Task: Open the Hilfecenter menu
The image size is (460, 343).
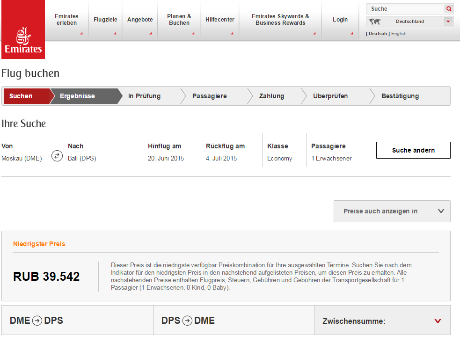Action: 220,20
